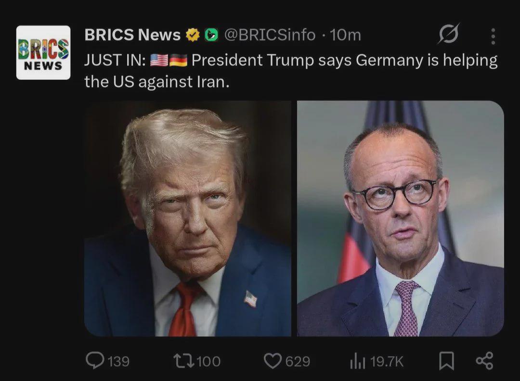520x381 pixels.
Task: Click the 629 likes count
Action: pyautogui.click(x=298, y=361)
